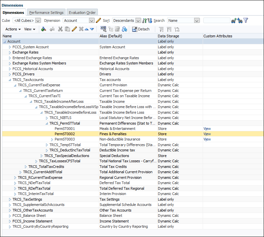Expand TRCS_NIBTLS node
The height and width of the screenshot is (237, 264).
click(47, 118)
